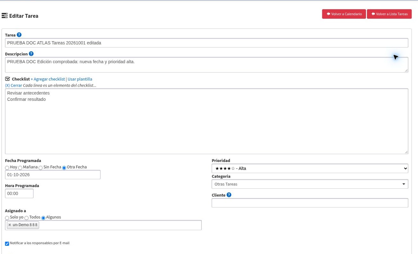Screen dimensions: 418x254
Task: Close the checklist with (X) Cerrar
Action: click(14, 86)
